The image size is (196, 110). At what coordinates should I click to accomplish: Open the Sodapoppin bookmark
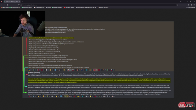pos(27,7)
